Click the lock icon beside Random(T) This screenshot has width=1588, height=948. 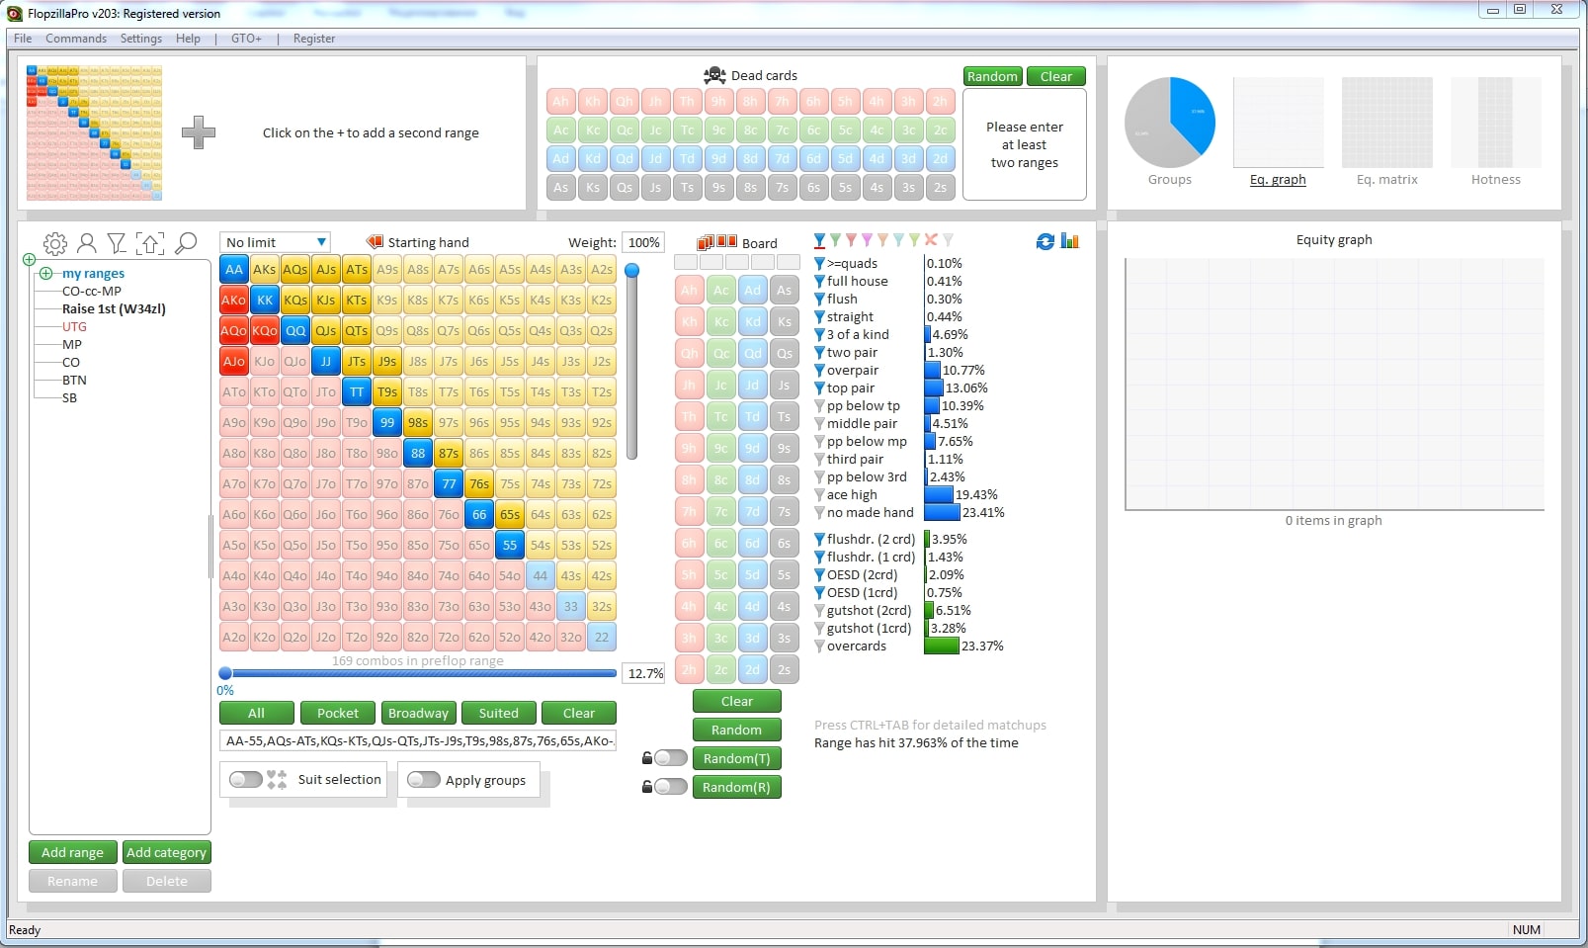tap(647, 758)
